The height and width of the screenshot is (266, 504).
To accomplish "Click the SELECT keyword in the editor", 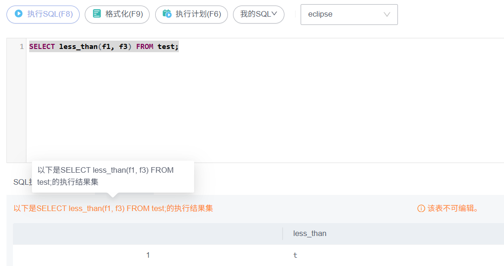I will [42, 47].
